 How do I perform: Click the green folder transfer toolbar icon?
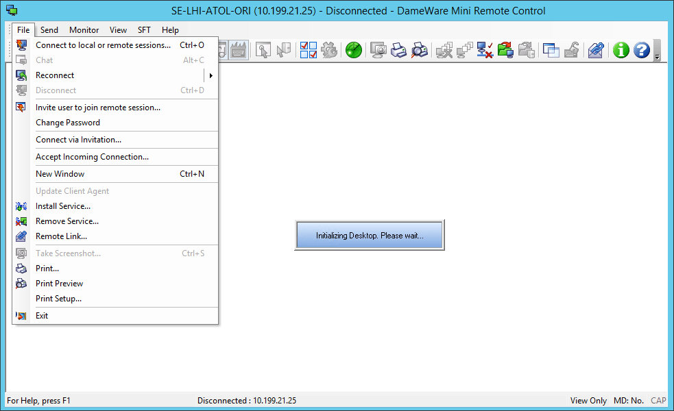(x=506, y=50)
